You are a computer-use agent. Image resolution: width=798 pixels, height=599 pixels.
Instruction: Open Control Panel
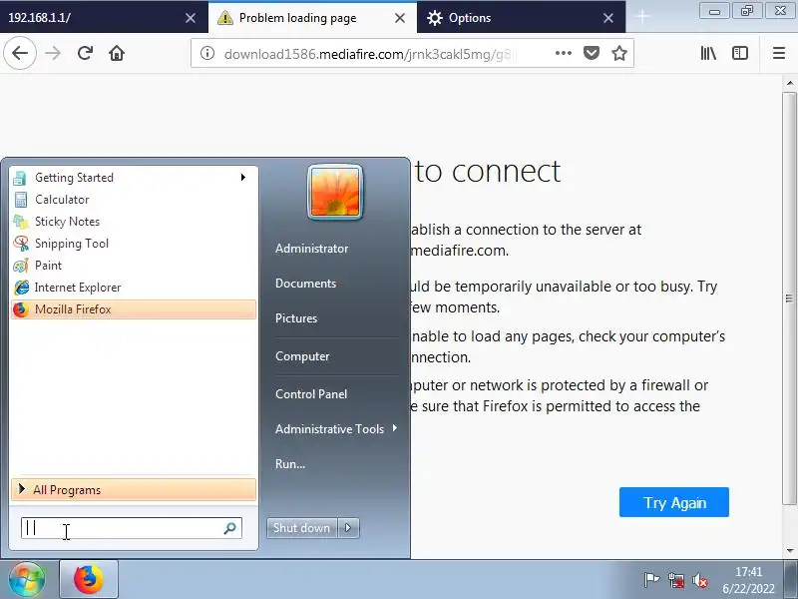[x=311, y=393]
